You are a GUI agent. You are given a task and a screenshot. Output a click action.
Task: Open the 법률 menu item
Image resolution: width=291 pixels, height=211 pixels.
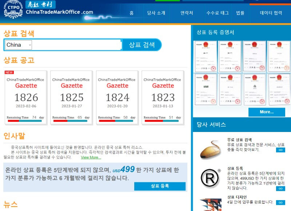(x=240, y=13)
